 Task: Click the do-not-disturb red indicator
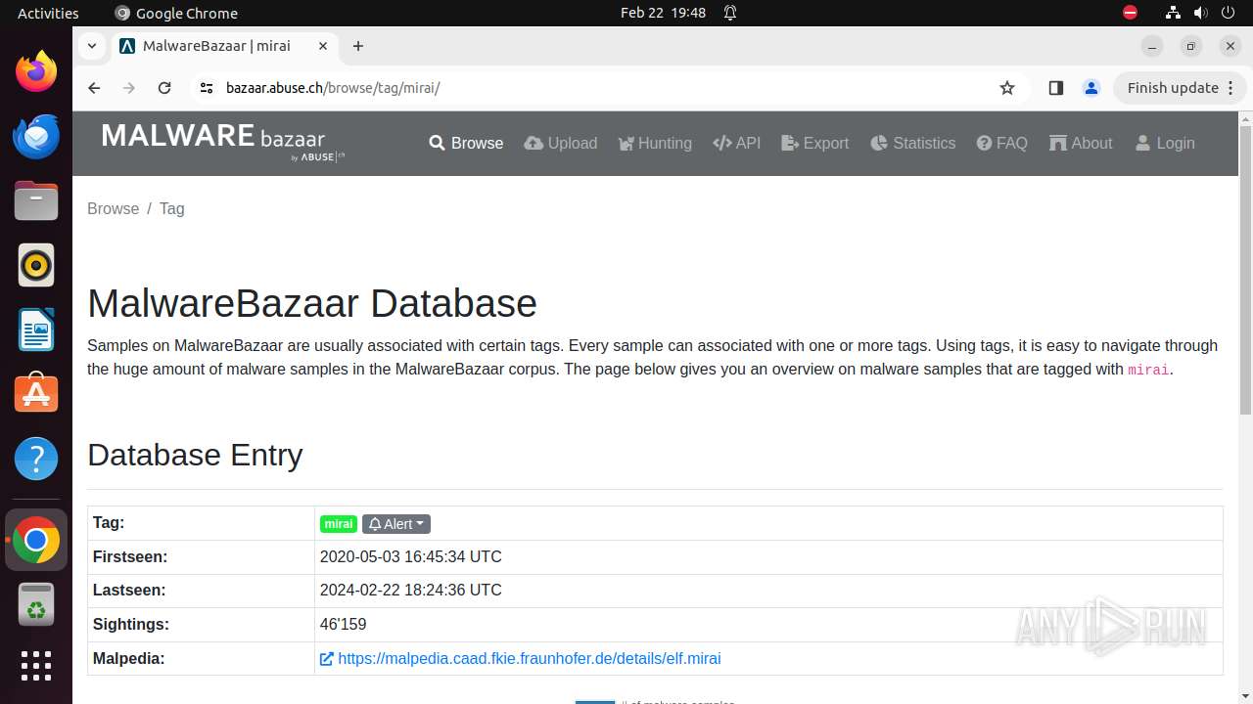pyautogui.click(x=1131, y=13)
